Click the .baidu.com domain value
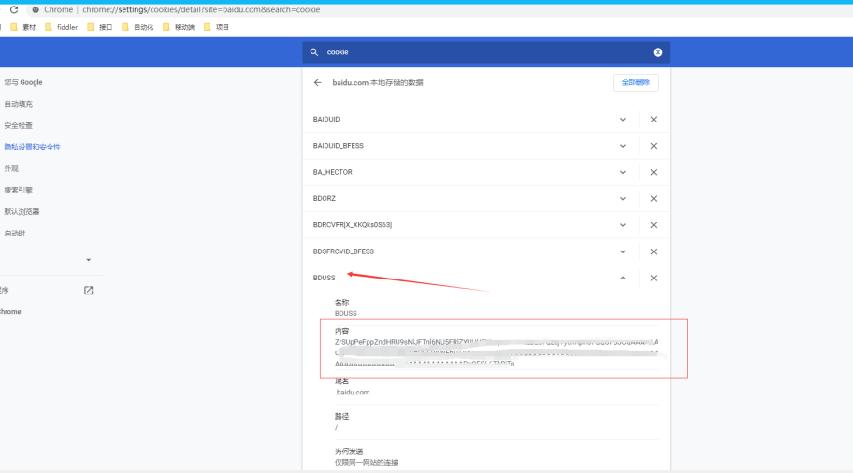The image size is (853, 473). pos(352,392)
